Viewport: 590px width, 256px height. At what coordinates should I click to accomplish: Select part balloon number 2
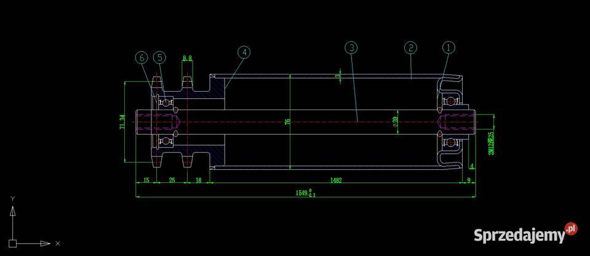(x=410, y=47)
